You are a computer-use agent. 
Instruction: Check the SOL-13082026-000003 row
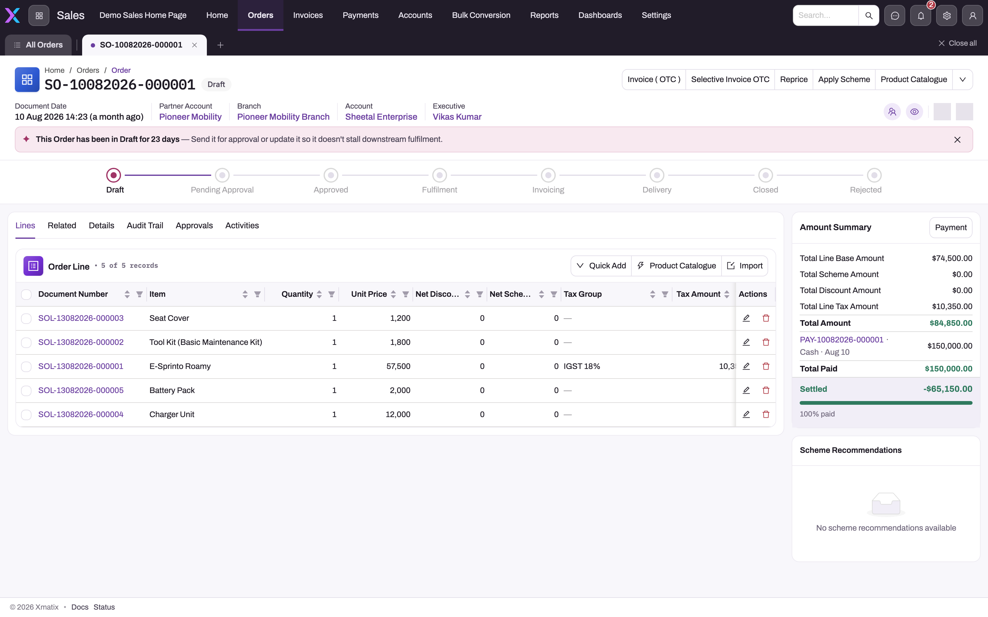point(26,319)
